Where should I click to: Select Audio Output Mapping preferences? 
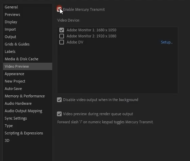[28, 111]
